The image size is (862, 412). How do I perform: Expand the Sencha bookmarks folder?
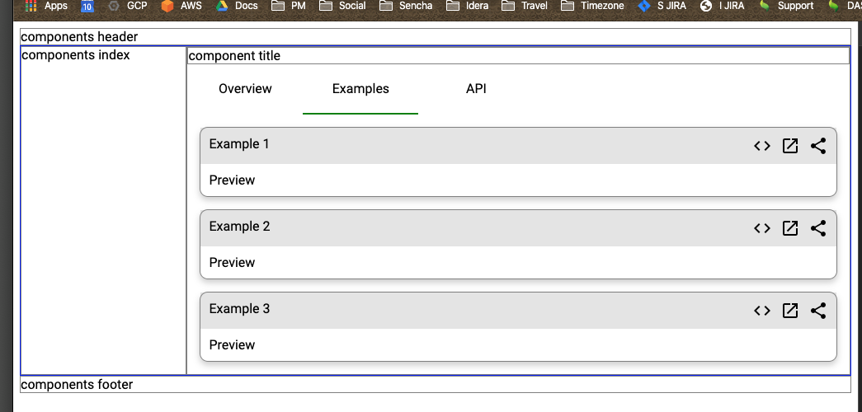click(406, 6)
